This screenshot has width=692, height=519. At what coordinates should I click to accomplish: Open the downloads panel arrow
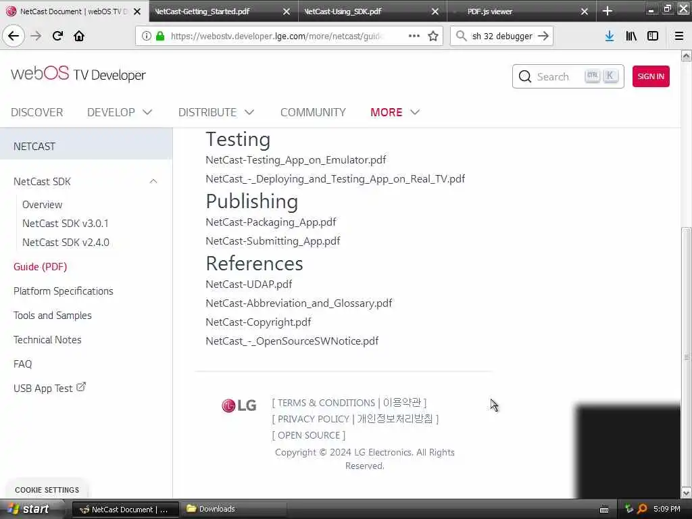[x=610, y=36]
